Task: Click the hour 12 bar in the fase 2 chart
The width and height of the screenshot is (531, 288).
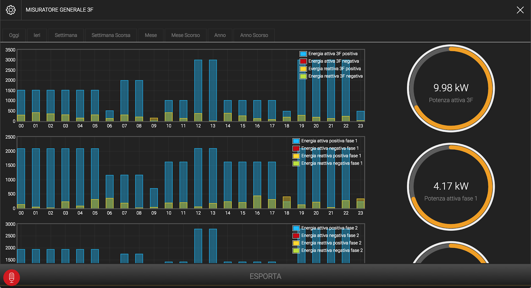Action: [x=198, y=246]
